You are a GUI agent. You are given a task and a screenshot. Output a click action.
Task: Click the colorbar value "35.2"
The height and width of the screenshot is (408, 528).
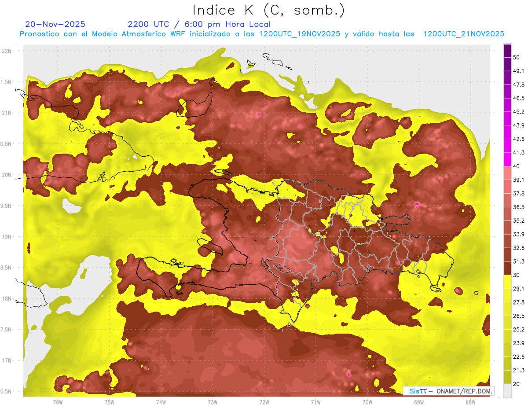pos(519,221)
